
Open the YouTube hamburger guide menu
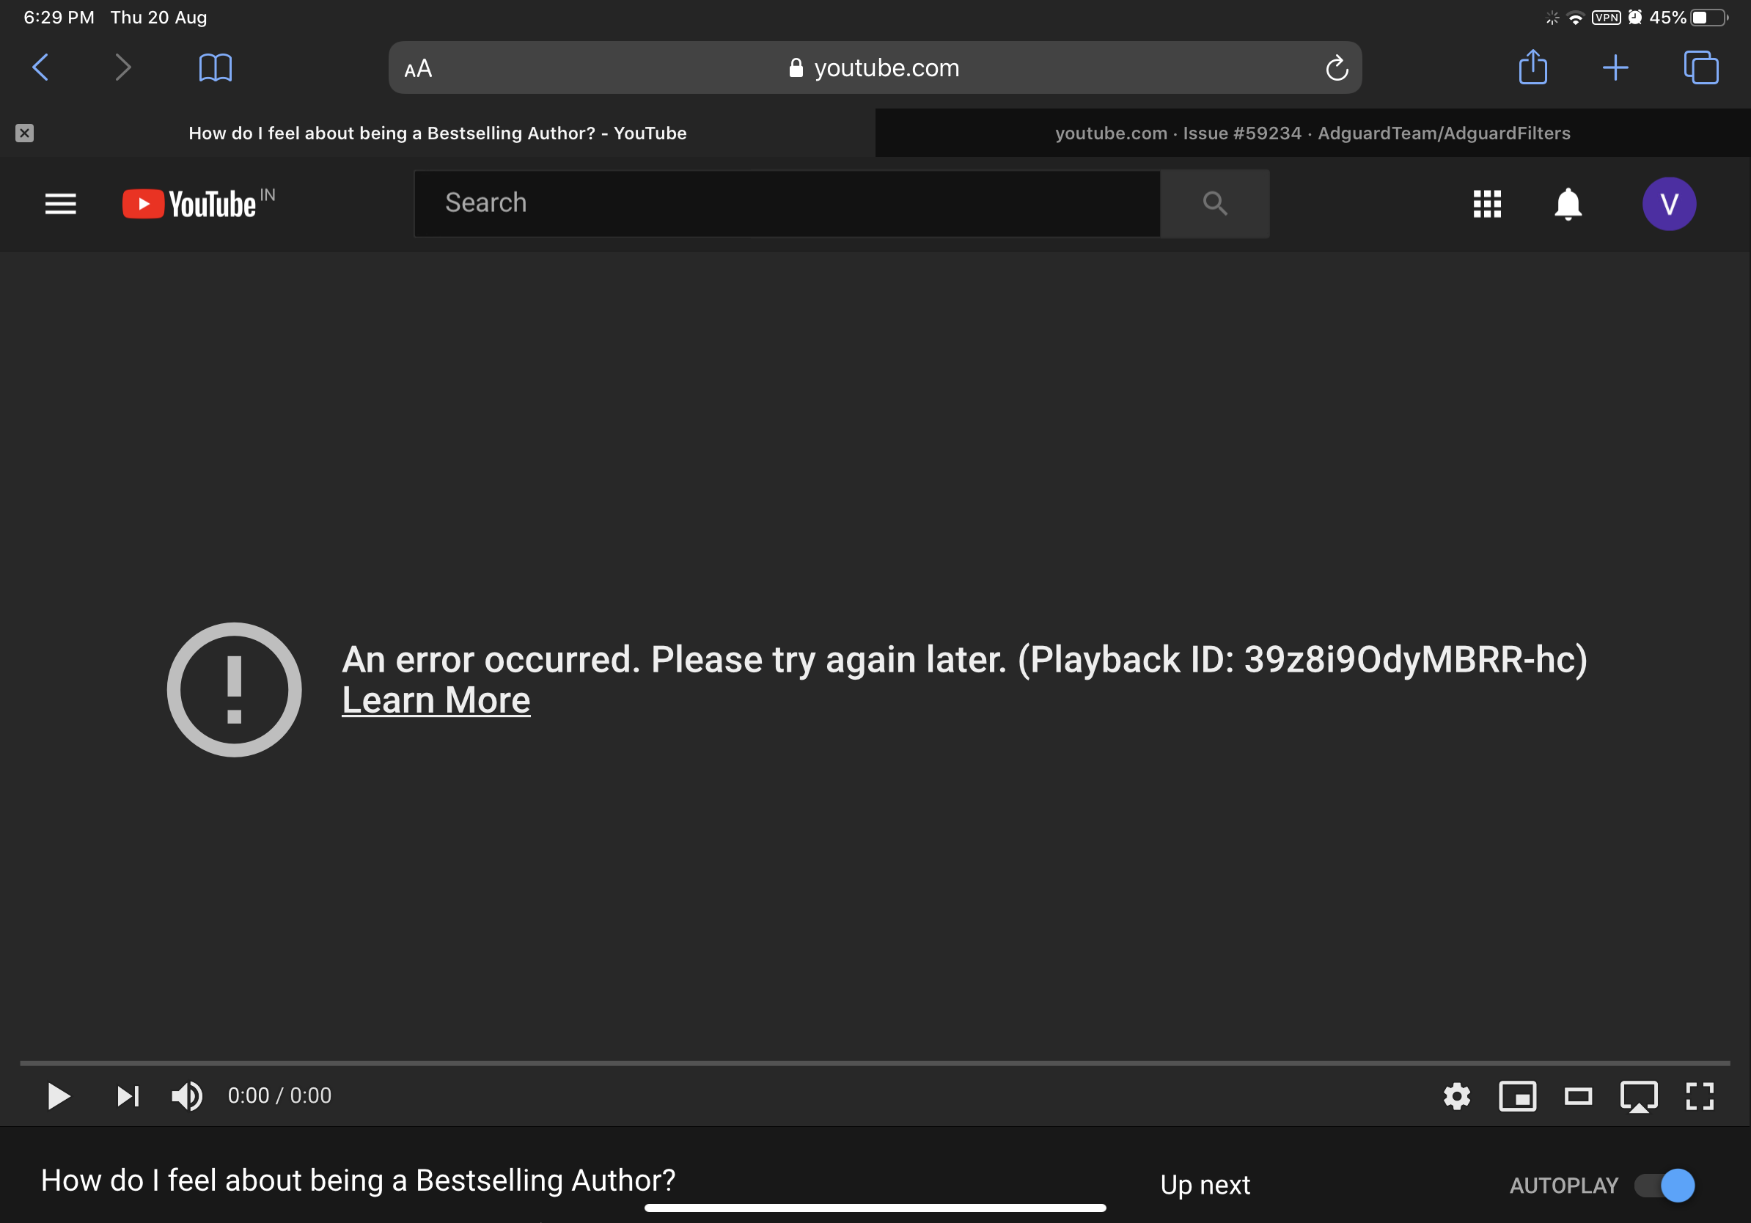pyautogui.click(x=60, y=204)
